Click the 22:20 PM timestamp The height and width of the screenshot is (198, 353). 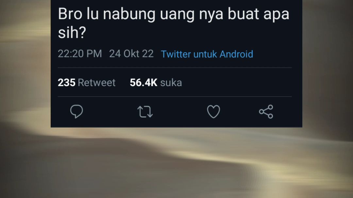tap(80, 54)
